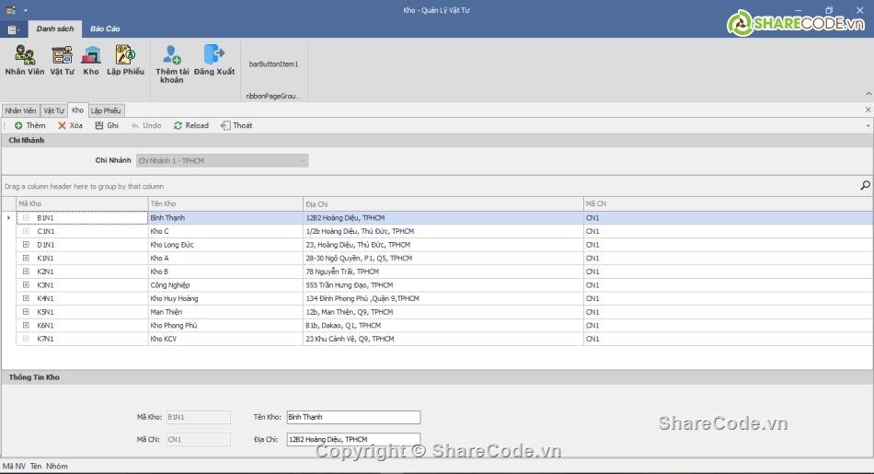
Task: Click address 555 Trần Hưng Đạo, TPHCM
Action: point(443,285)
